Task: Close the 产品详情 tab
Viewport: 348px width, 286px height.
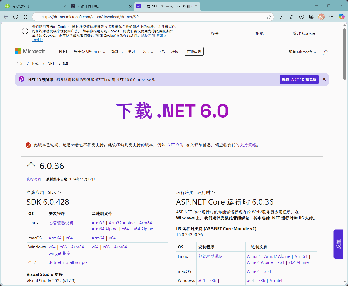Action: [x=130, y=6]
